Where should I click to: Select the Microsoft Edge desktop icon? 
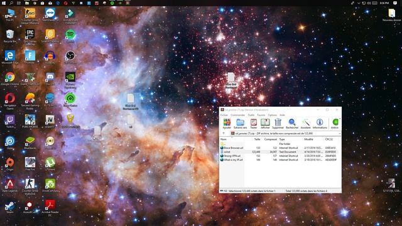pos(10,57)
